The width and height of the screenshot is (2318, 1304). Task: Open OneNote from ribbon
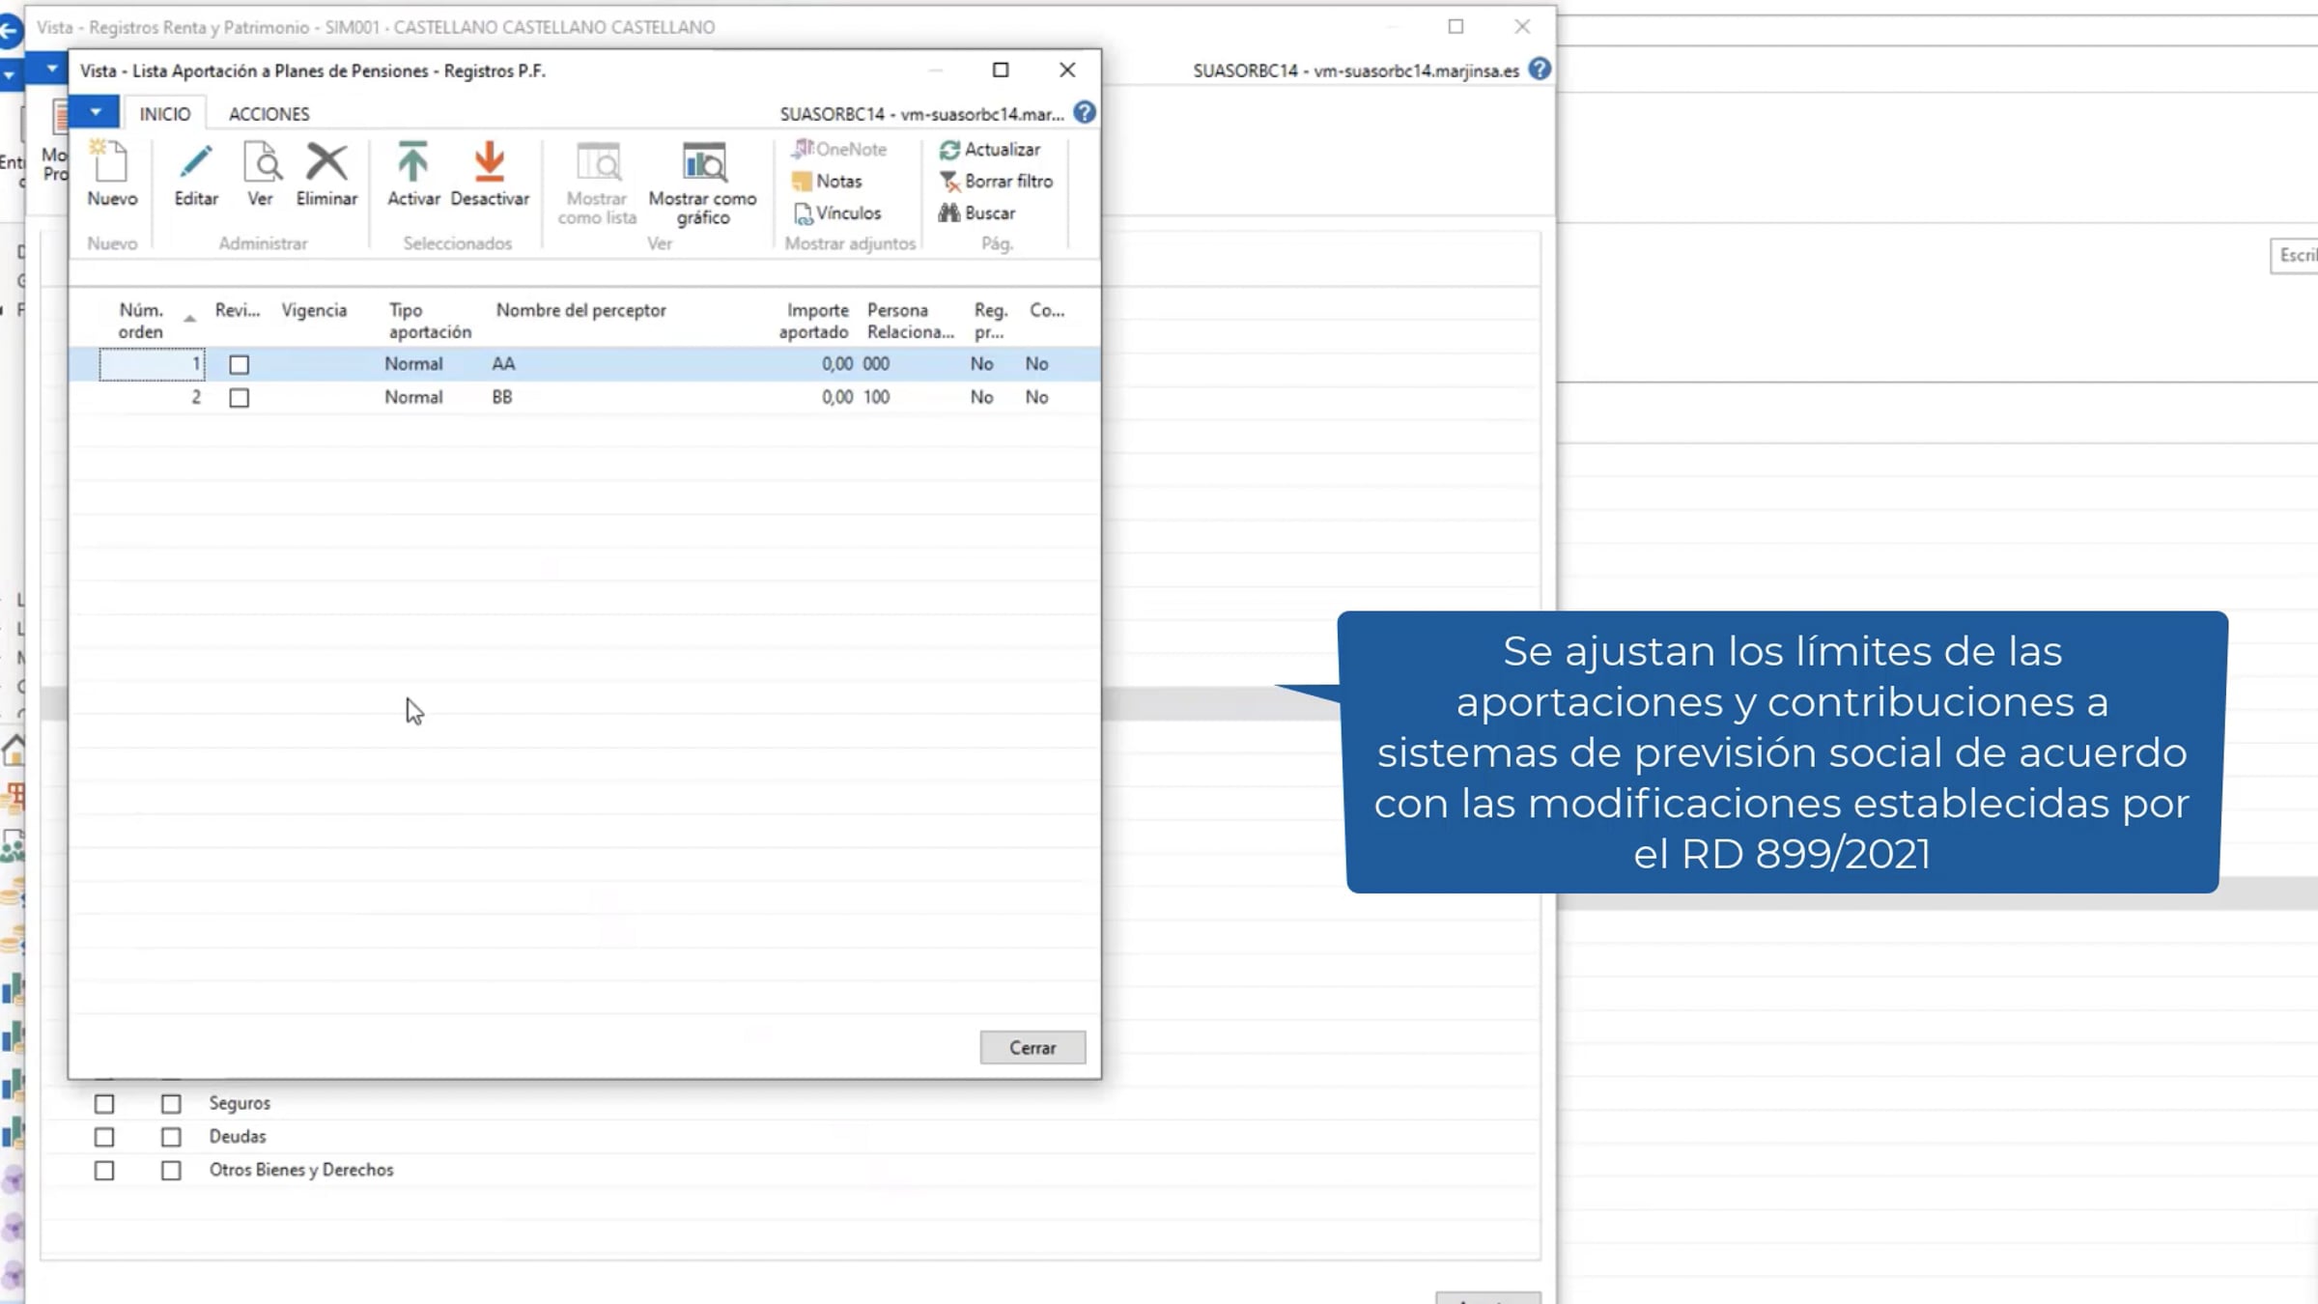coord(839,149)
